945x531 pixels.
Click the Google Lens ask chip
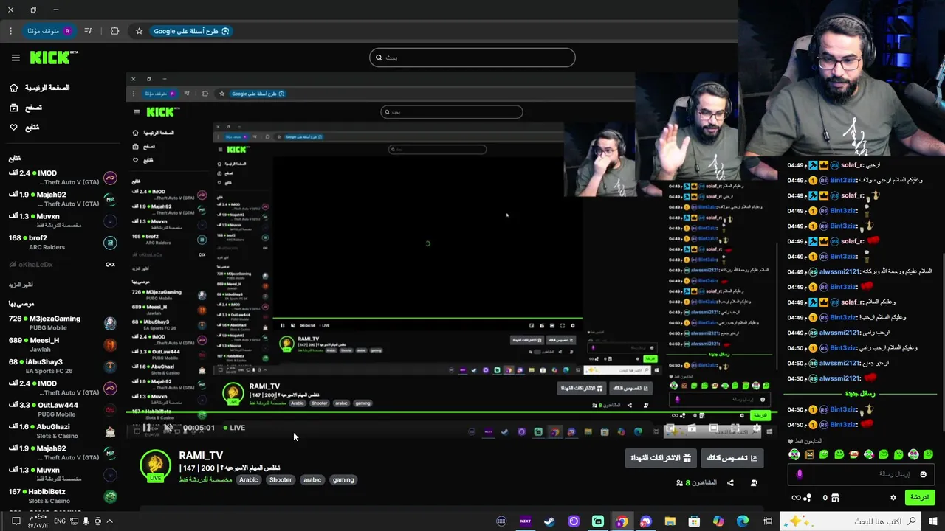pyautogui.click(x=192, y=31)
